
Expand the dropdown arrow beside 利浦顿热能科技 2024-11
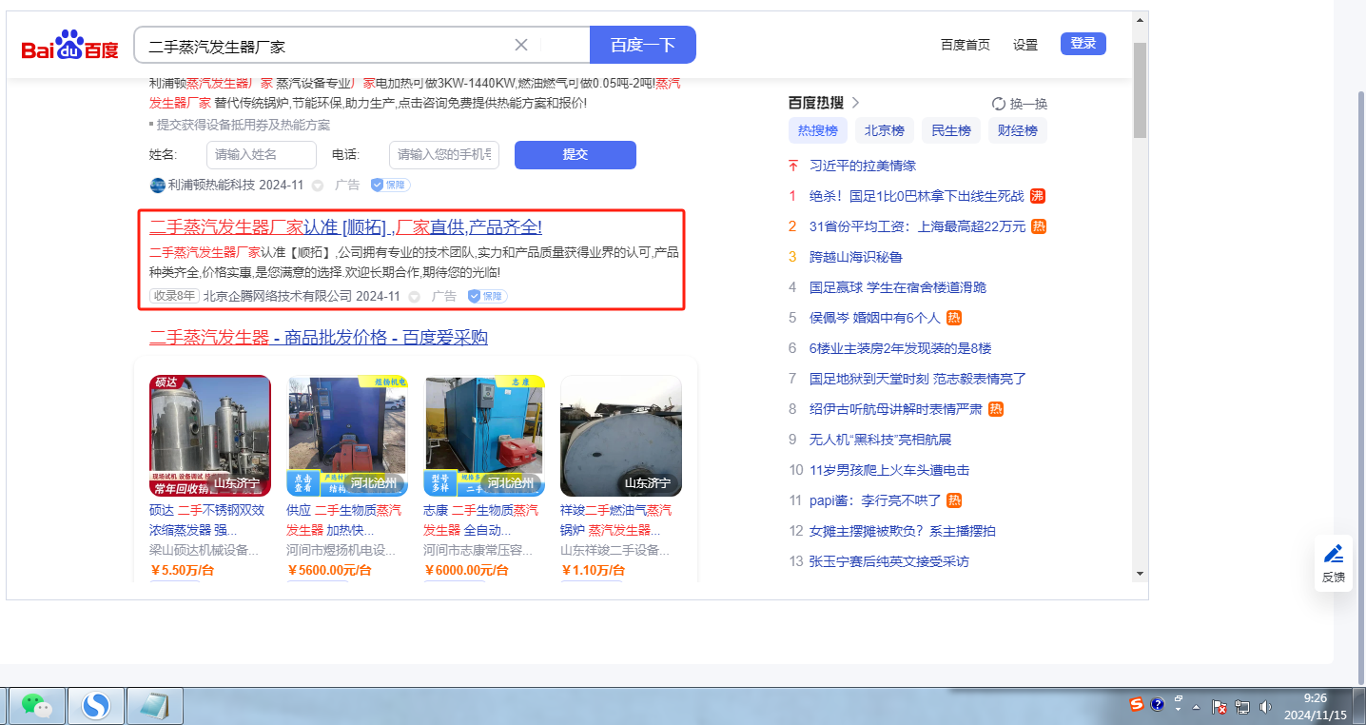(x=318, y=186)
